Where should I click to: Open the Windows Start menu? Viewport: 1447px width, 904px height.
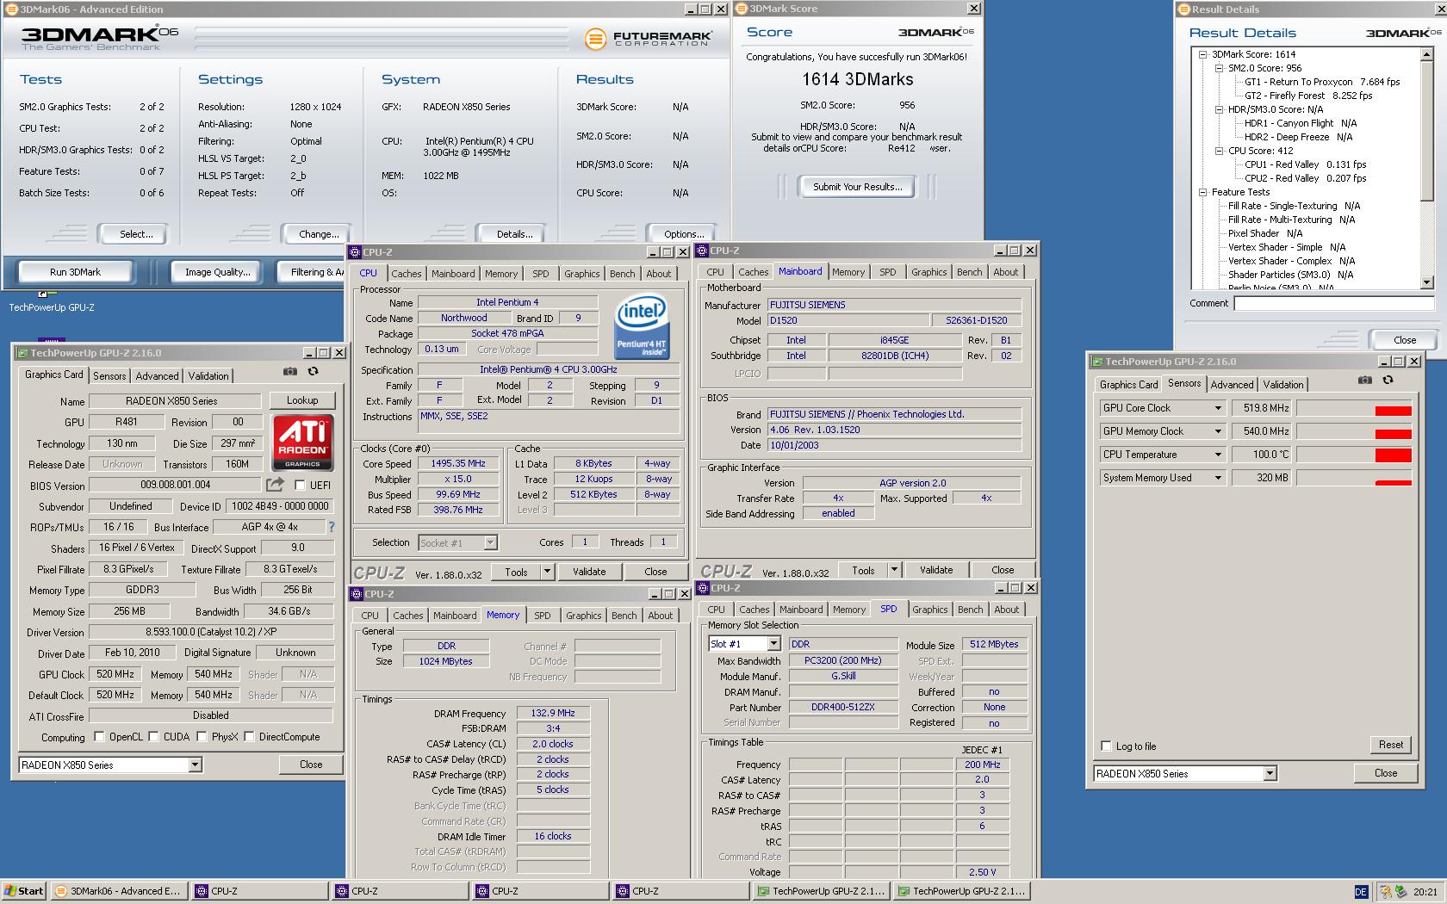24,891
